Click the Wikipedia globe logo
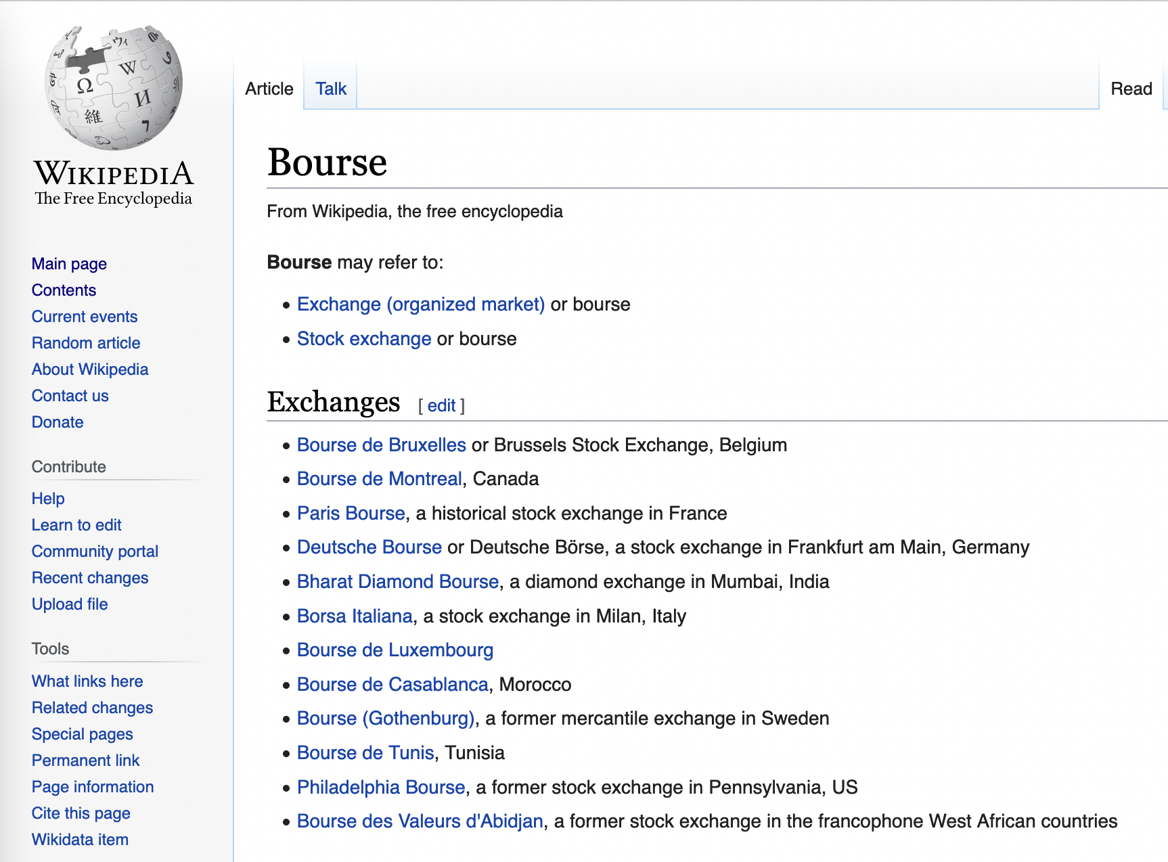Screen dimensions: 1168x862 pos(114,87)
